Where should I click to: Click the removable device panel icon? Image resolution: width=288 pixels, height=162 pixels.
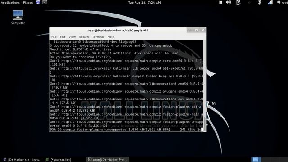click(x=238, y=3)
